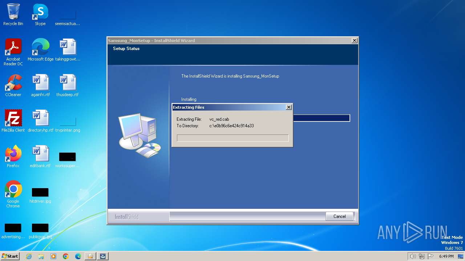
Task: Open Acrobat Reader DC desktop shortcut
Action: point(13,52)
